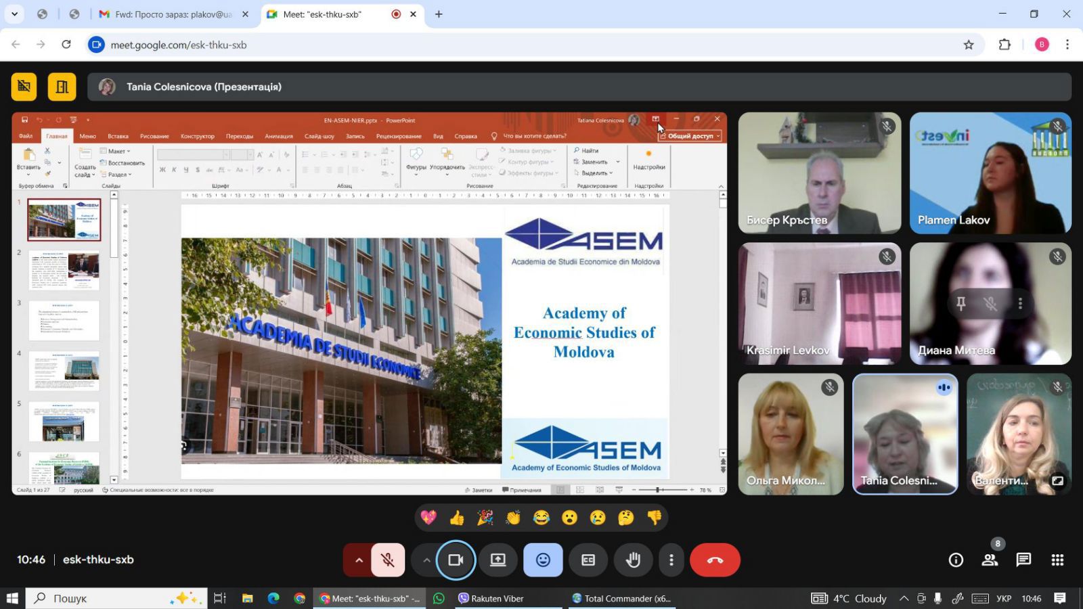Viewport: 1083px width, 609px height.
Task: Open WhatsApp from the taskbar
Action: [439, 598]
